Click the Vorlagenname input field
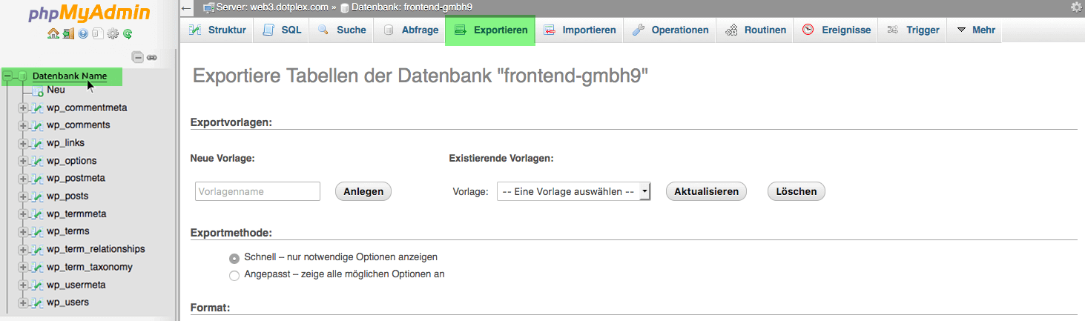This screenshot has height=321, width=1085. pyautogui.click(x=257, y=191)
